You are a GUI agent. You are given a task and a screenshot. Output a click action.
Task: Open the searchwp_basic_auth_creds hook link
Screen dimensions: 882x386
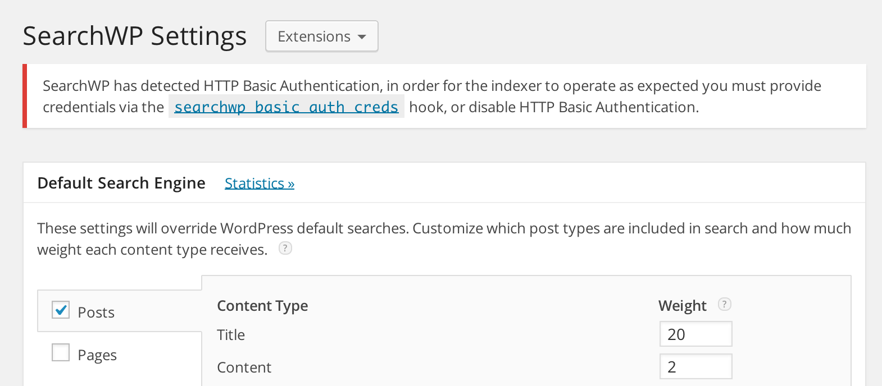click(286, 107)
